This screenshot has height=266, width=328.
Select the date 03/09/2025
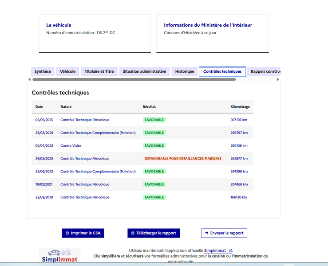click(x=44, y=120)
